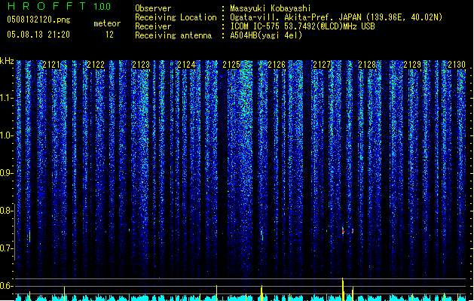Click the 2125 time marker

(x=231, y=65)
